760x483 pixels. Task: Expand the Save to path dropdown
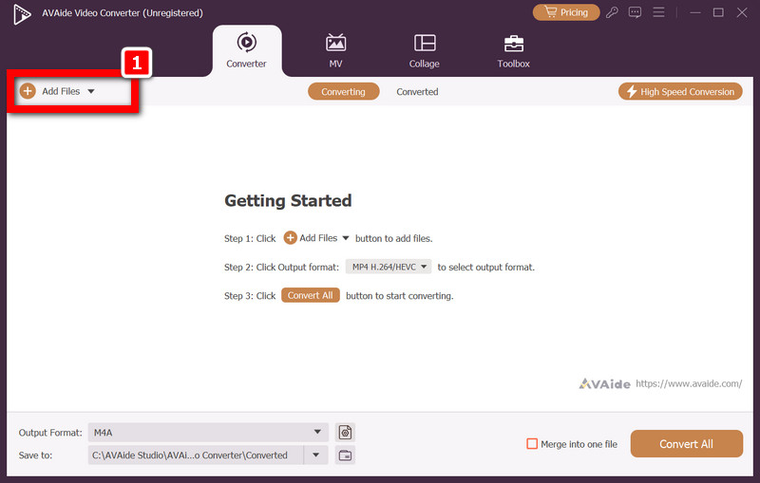[x=316, y=455]
